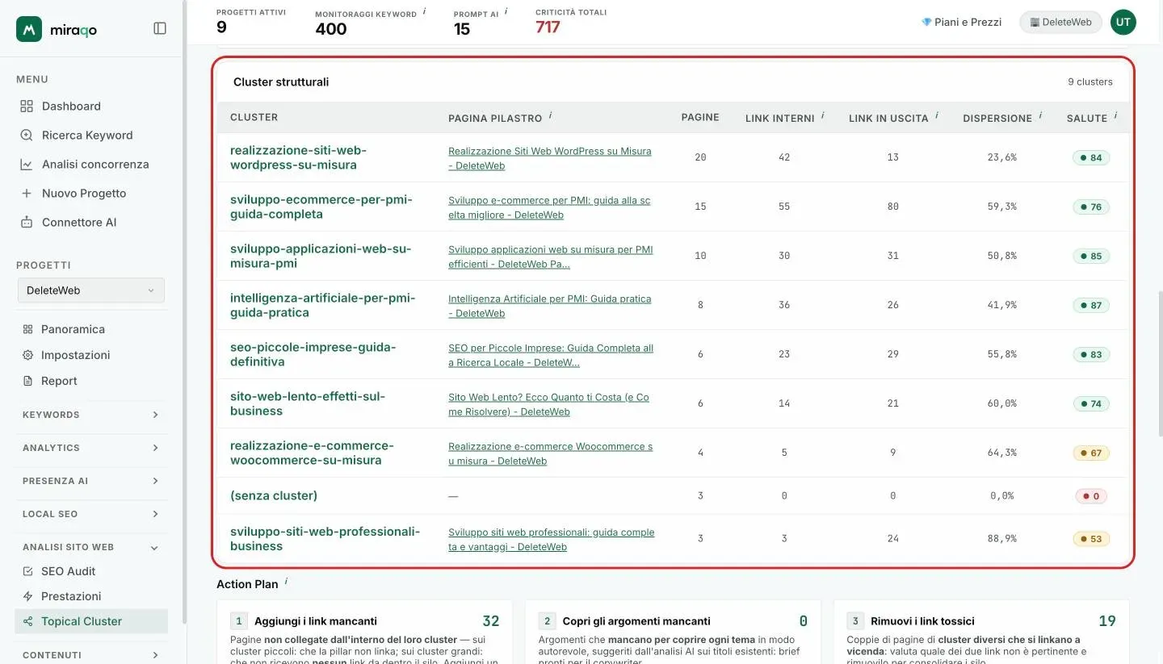Click info icon beside Link Interni header

pos(823,116)
